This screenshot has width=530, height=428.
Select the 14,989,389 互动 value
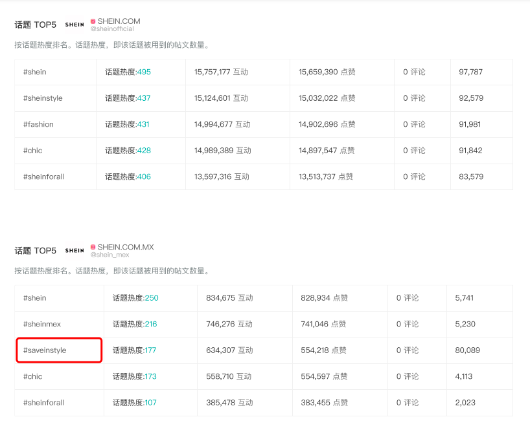(x=222, y=151)
